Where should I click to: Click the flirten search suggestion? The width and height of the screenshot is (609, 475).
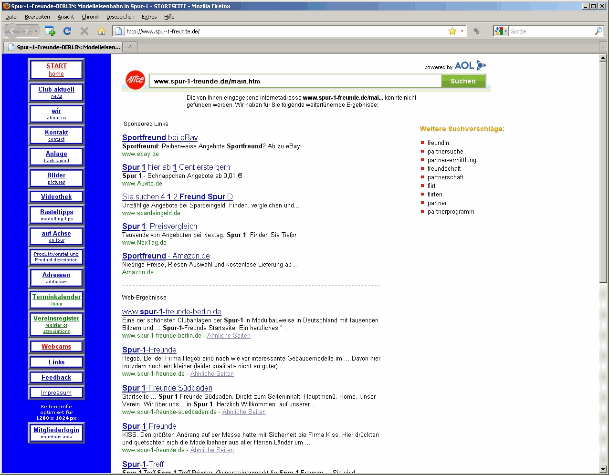pyautogui.click(x=435, y=195)
